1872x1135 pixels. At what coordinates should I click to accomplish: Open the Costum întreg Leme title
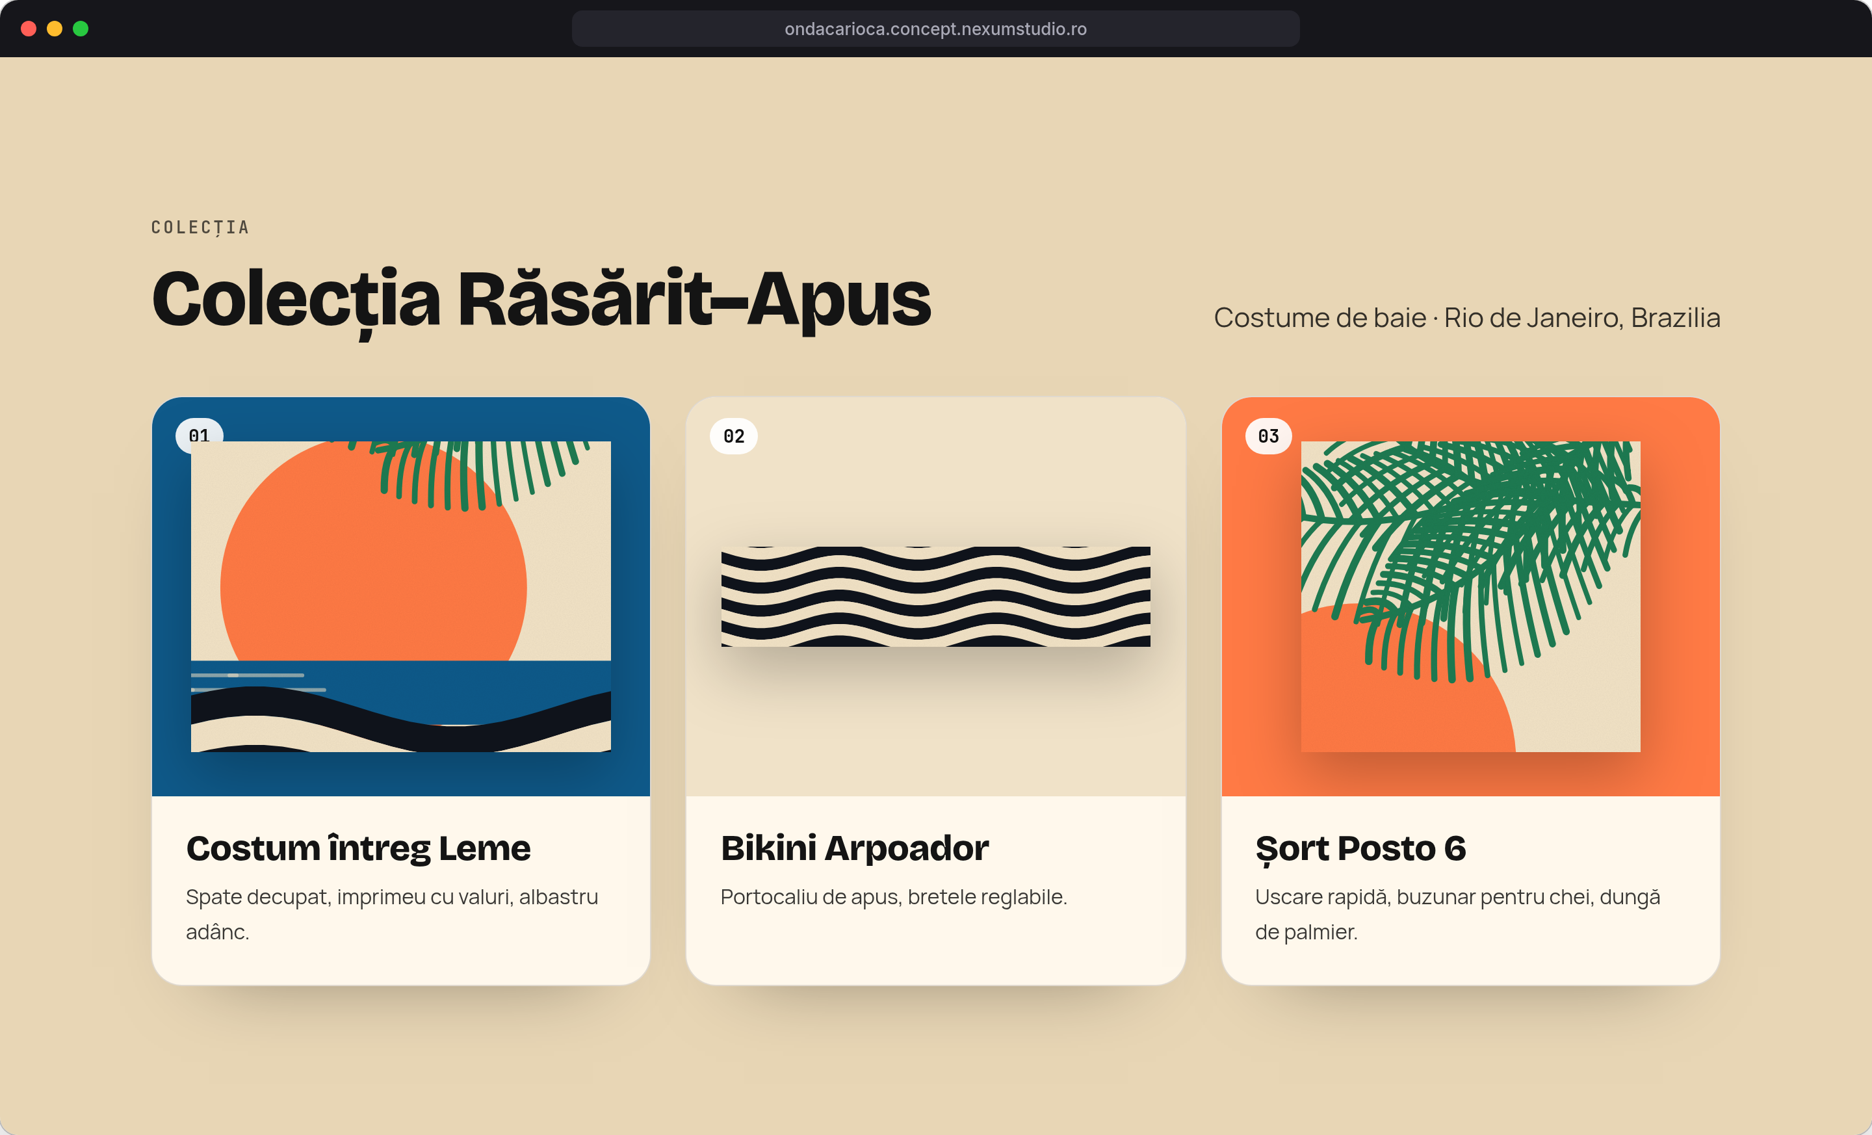coord(358,848)
